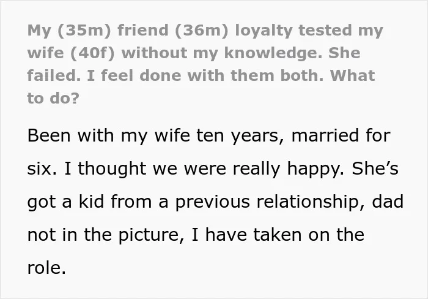This screenshot has width=428, height=299.
Task: Click the word "dad" in body paragraph
Action: coord(388,202)
